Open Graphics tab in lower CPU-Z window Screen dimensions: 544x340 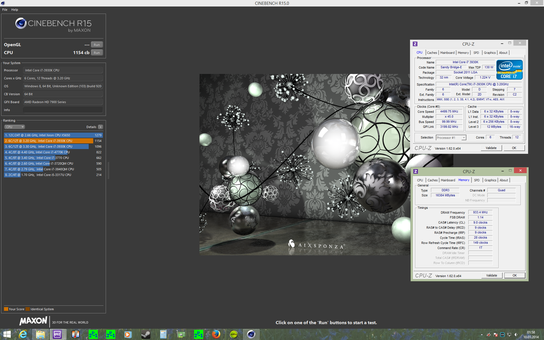click(490, 180)
